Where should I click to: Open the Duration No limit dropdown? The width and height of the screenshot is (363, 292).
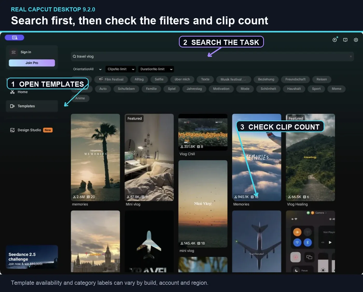coord(156,69)
